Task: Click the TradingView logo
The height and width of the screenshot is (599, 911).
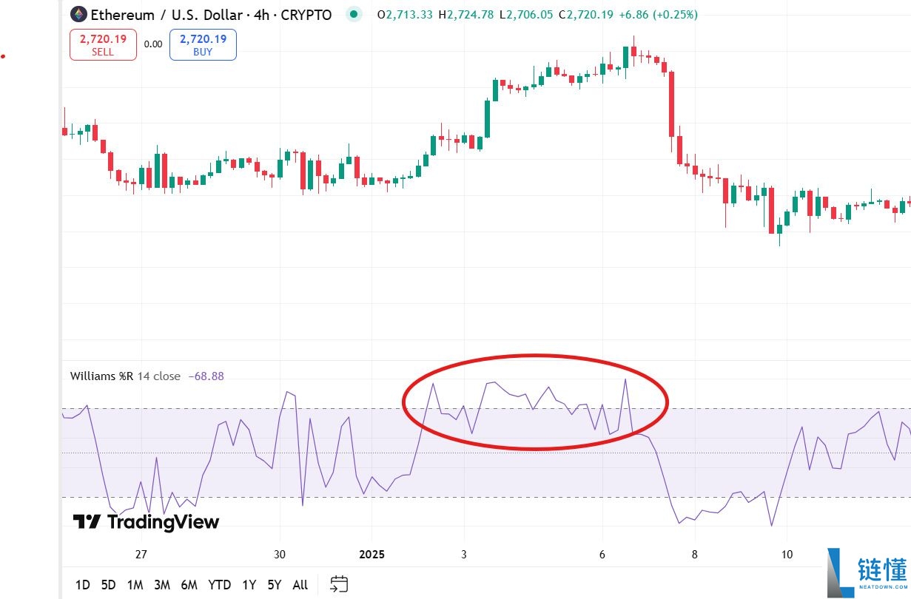Action: pyautogui.click(x=146, y=522)
